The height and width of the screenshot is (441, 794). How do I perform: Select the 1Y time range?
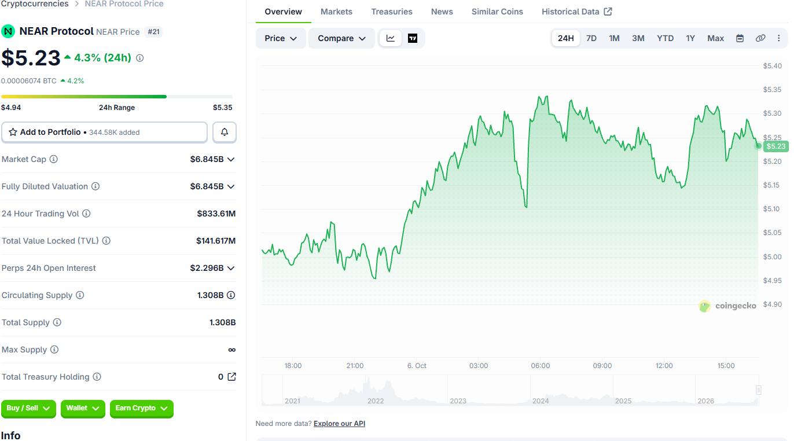(x=690, y=38)
